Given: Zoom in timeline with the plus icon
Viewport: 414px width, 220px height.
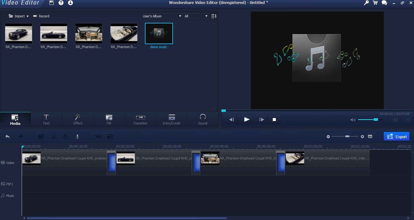Looking at the screenshot, I should coord(362,137).
